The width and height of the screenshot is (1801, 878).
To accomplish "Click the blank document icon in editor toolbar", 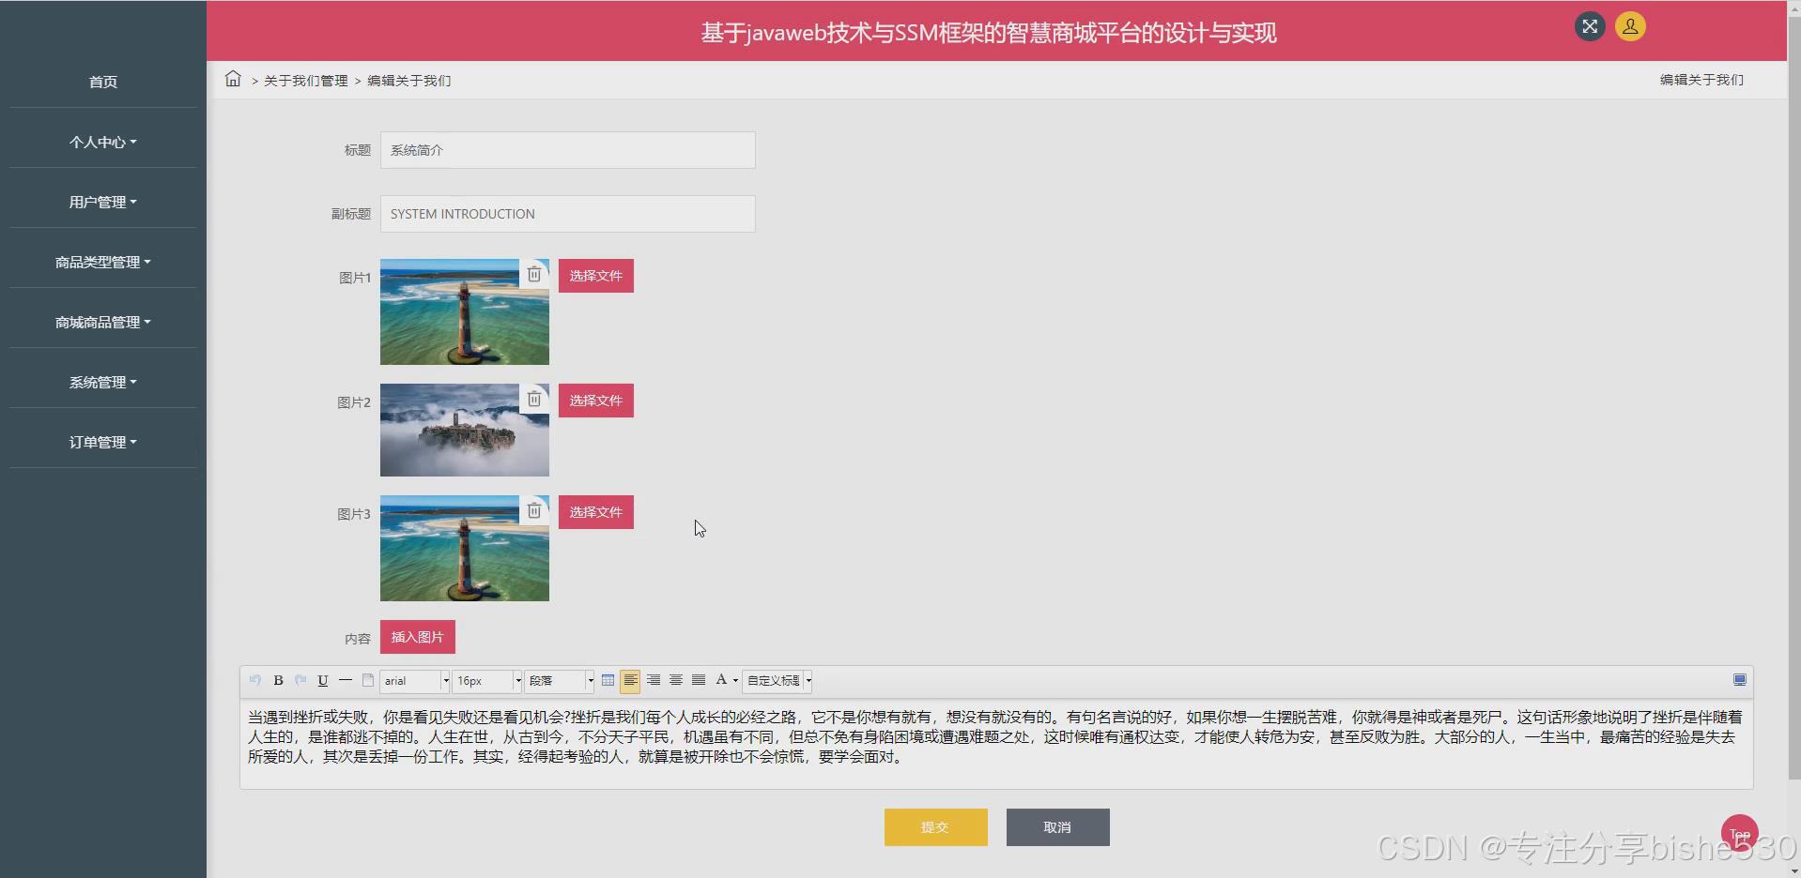I will tap(368, 680).
